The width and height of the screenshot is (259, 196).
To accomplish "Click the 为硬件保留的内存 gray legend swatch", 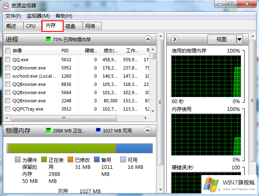I will click(x=18, y=159).
